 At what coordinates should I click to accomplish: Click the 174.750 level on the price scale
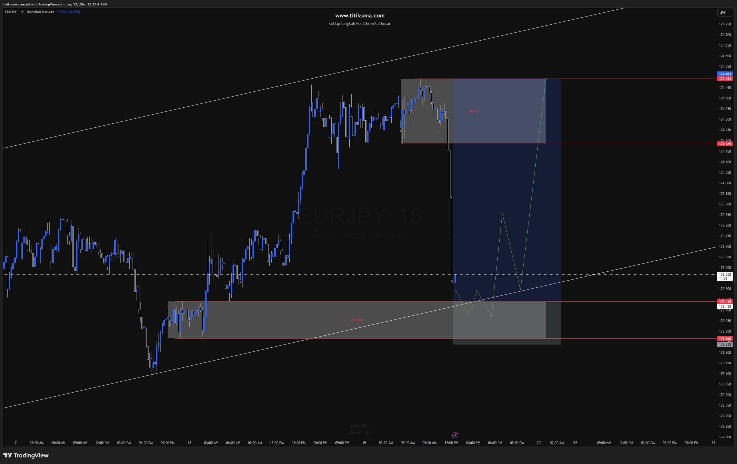coord(725,24)
